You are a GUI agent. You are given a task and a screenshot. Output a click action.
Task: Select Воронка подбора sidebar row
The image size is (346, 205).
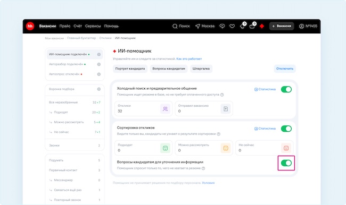[75, 89]
